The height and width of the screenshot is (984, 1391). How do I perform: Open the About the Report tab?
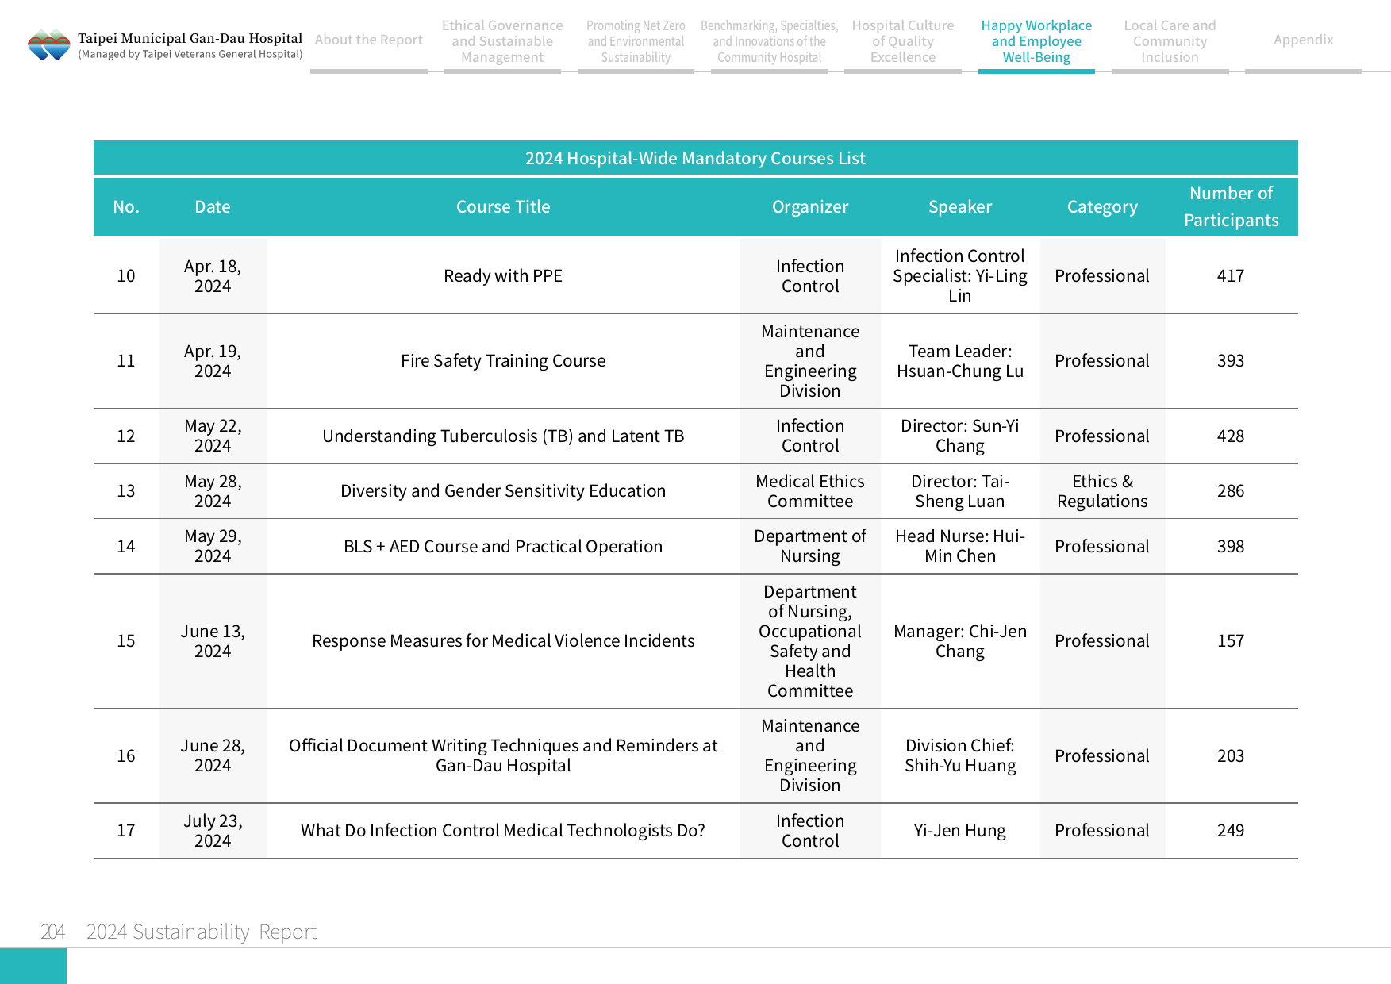pyautogui.click(x=369, y=40)
